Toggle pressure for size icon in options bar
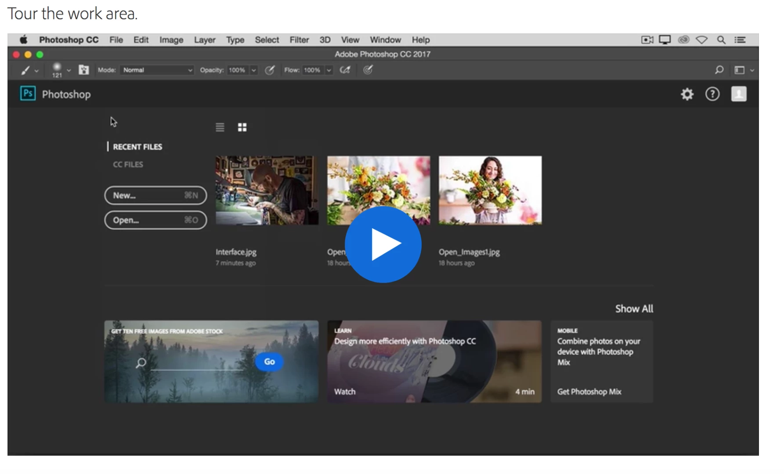The height and width of the screenshot is (474, 784). [368, 70]
